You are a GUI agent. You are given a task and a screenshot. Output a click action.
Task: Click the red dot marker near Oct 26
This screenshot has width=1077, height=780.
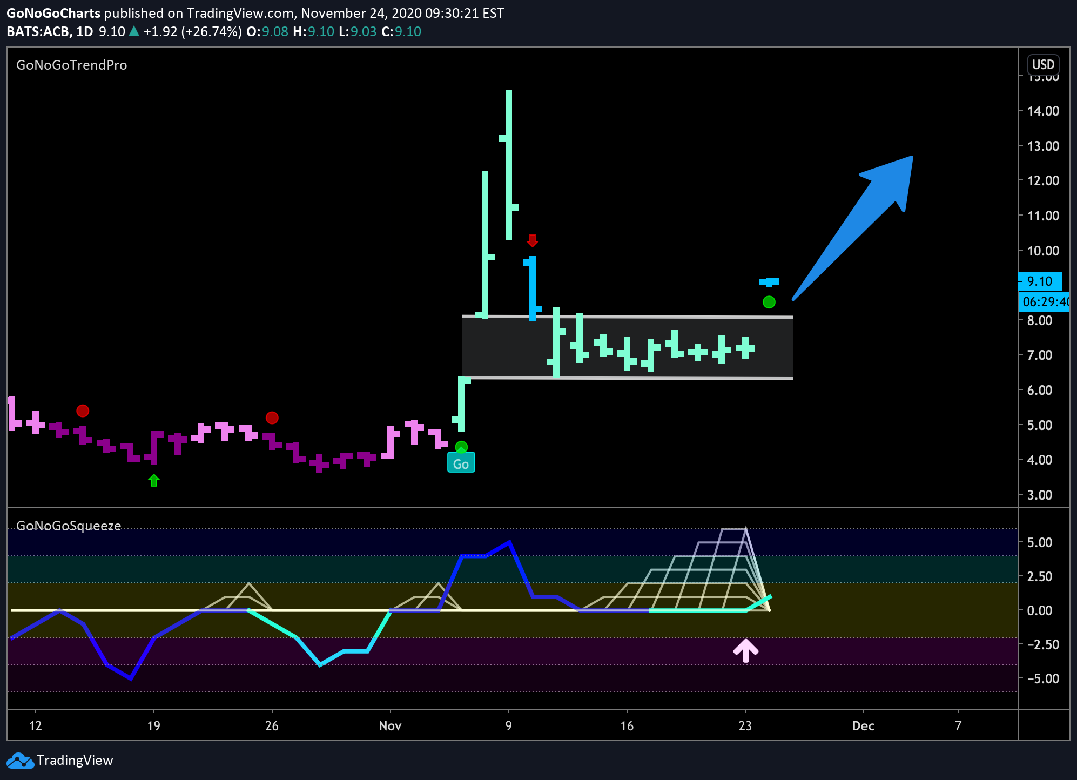coord(272,418)
